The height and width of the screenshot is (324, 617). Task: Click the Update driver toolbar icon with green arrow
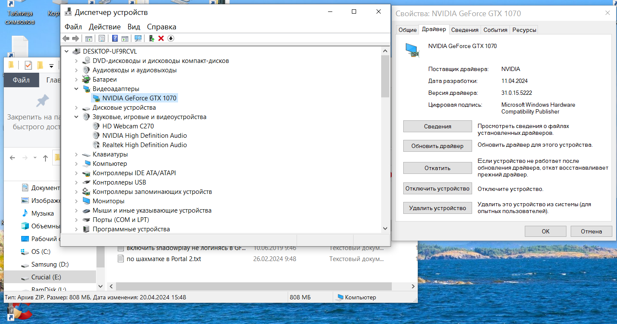pyautogui.click(x=151, y=39)
